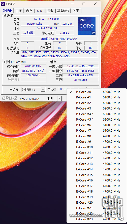Viewport: 127px width, 224px height.
Task: Pick E-Core #13 at 4700.0 MHz
Action: [x=97, y=164]
